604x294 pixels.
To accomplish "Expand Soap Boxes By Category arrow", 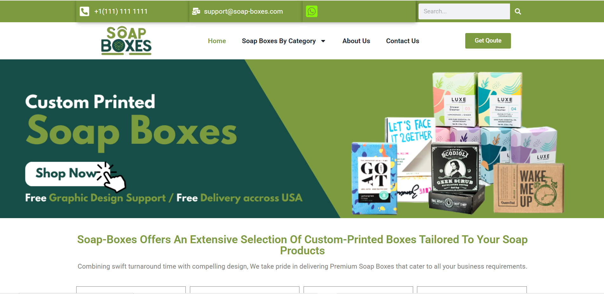I will pos(323,41).
